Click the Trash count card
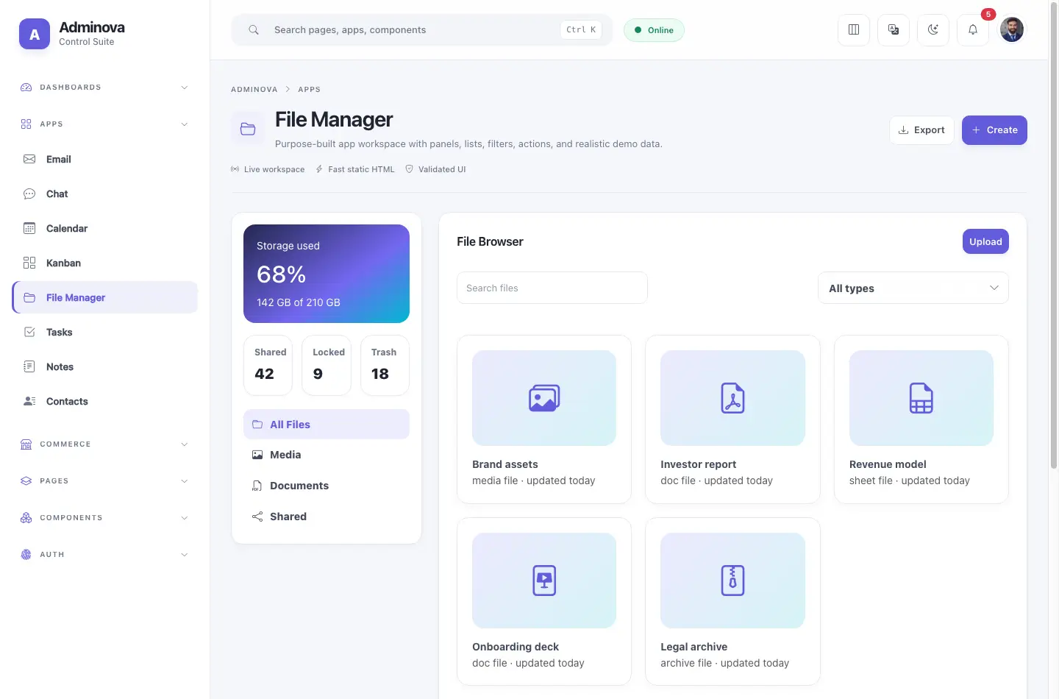The width and height of the screenshot is (1059, 699). pos(385,366)
